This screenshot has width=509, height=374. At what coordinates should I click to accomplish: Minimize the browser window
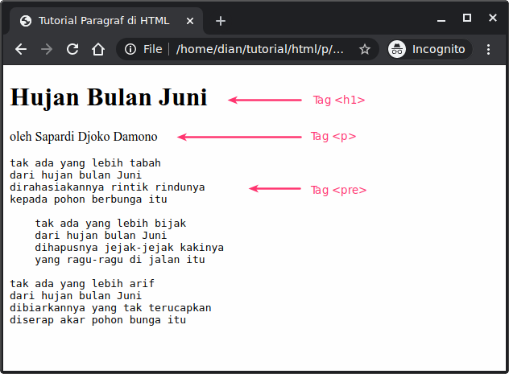[x=441, y=20]
